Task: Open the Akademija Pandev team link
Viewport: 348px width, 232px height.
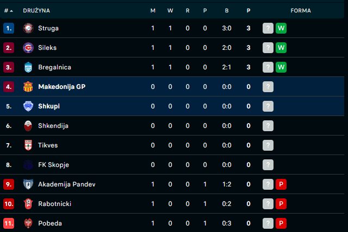Action: (67, 184)
